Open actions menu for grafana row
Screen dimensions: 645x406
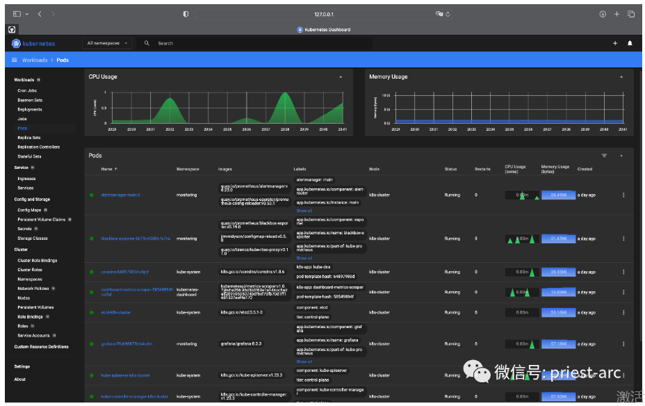click(623, 344)
